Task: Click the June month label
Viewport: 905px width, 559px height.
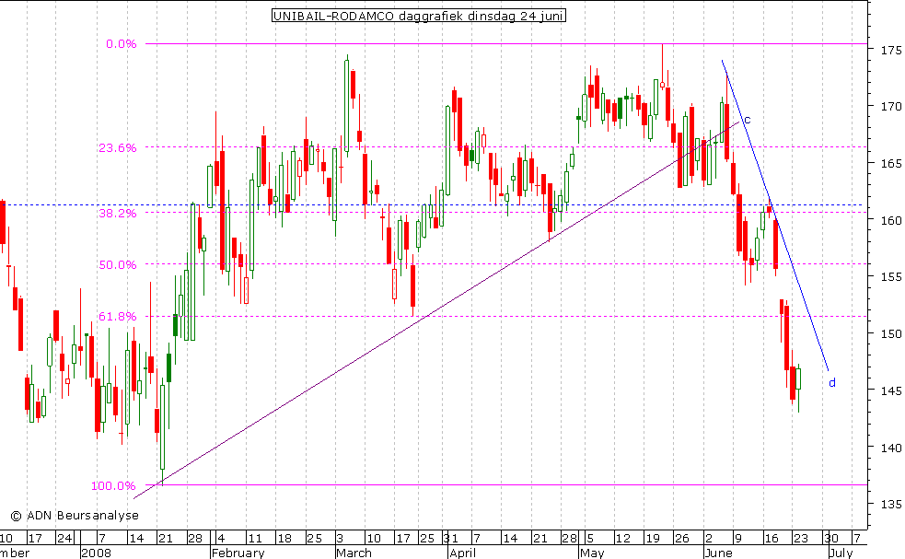Action: tap(719, 553)
